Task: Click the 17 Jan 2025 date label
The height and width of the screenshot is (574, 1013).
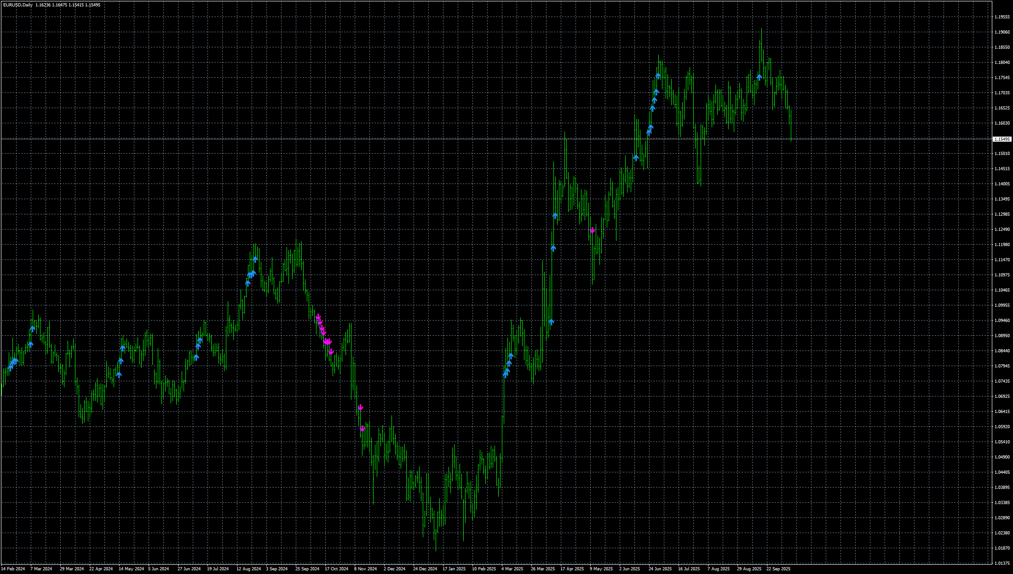Action: tap(454, 569)
